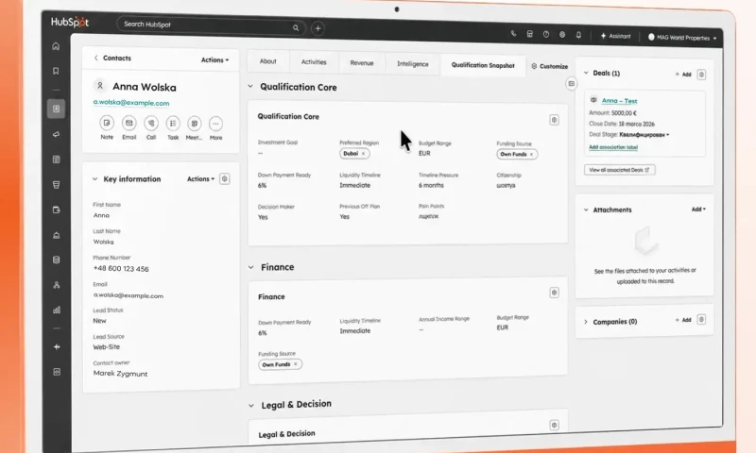This screenshot has height=453, width=756.
Task: Click the Task action icon
Action: pos(173,124)
